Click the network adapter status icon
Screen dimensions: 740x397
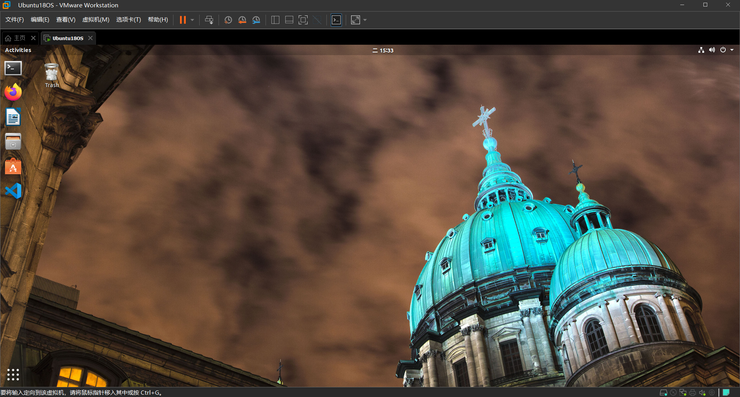[683, 393]
